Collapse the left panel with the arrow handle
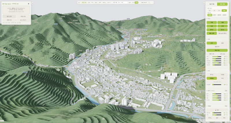Viewport: 231px width, 123px height. point(32,3)
